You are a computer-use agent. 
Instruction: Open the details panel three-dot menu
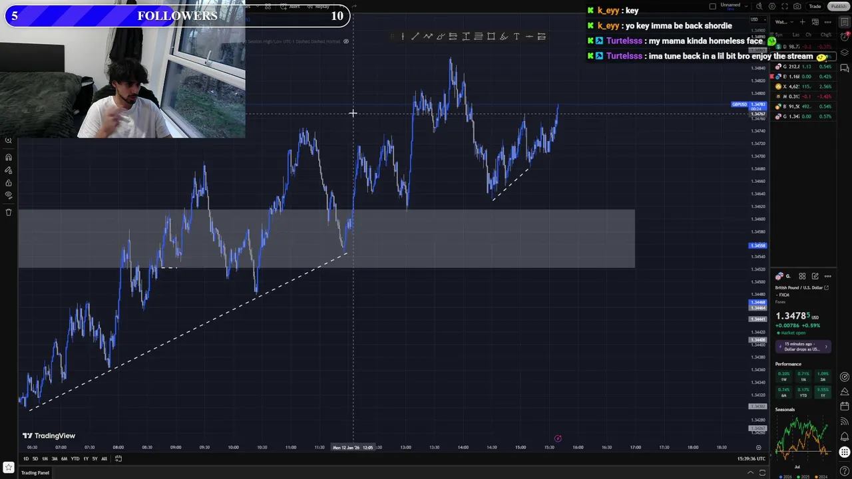click(828, 276)
